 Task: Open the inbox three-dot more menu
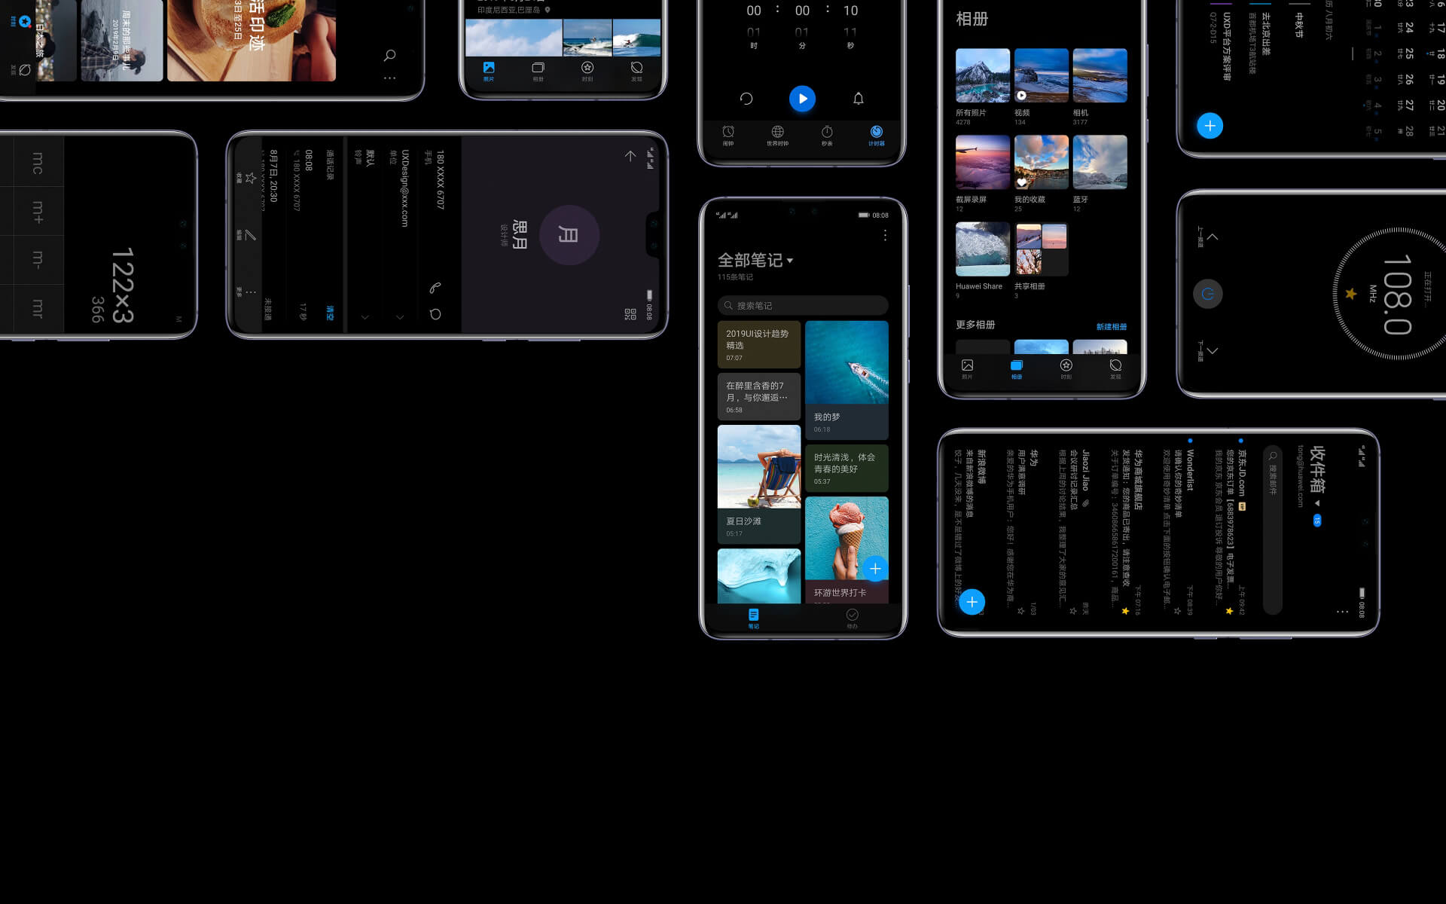tap(1342, 612)
